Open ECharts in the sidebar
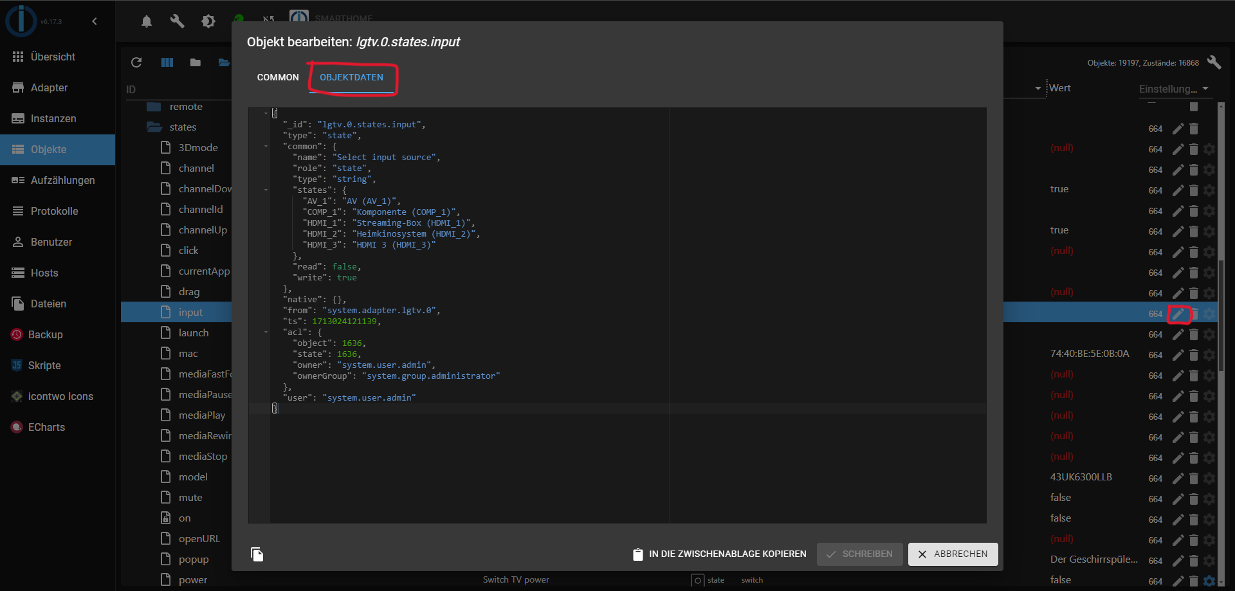1235x591 pixels. (x=58, y=427)
